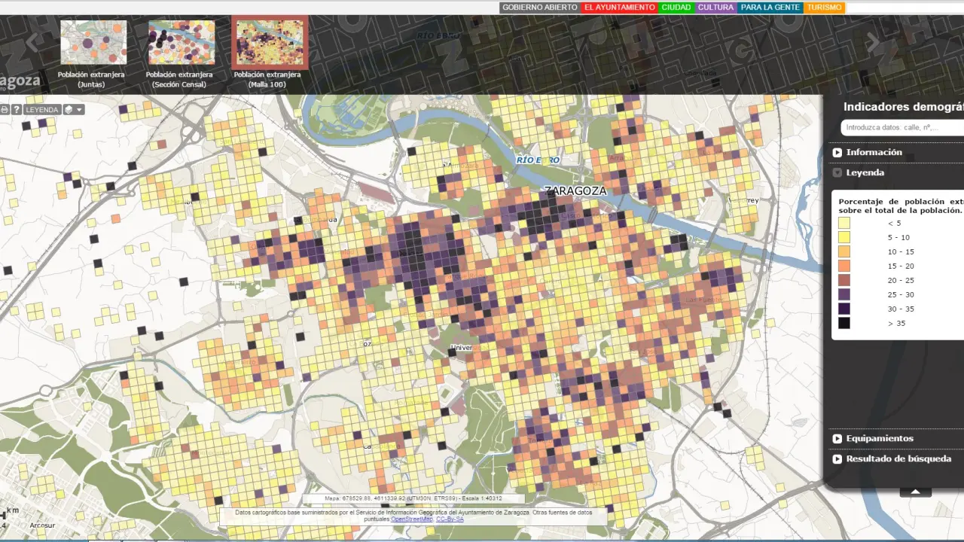
Task: Expand the Equipamientos section
Action: pos(879,438)
